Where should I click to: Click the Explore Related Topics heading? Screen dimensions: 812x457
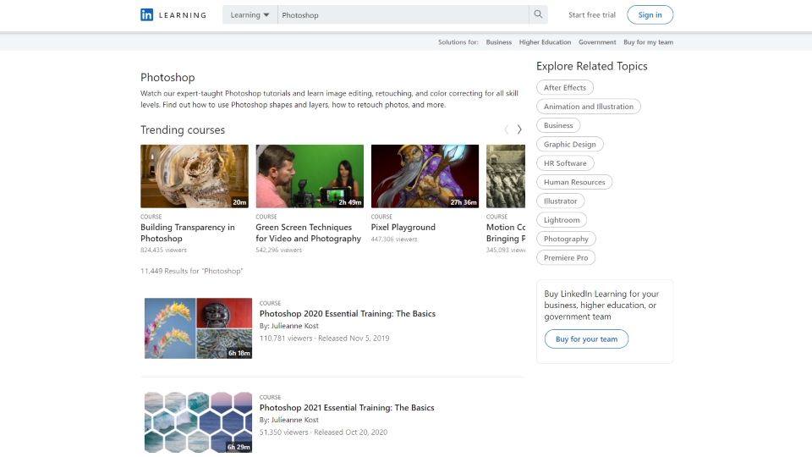592,66
